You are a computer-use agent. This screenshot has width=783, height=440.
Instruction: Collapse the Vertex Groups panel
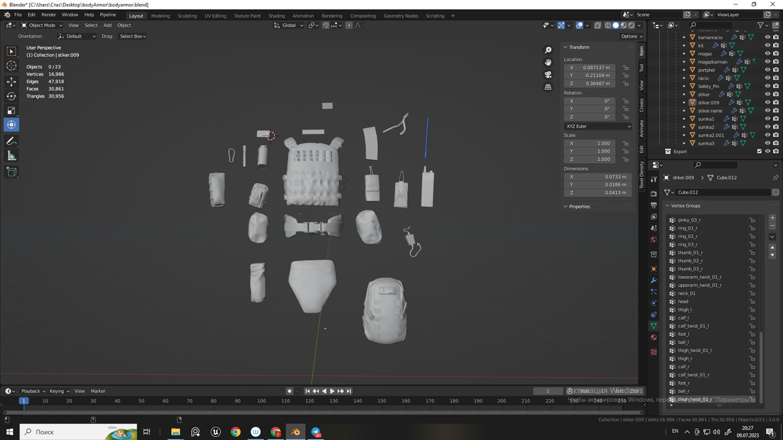pos(668,205)
